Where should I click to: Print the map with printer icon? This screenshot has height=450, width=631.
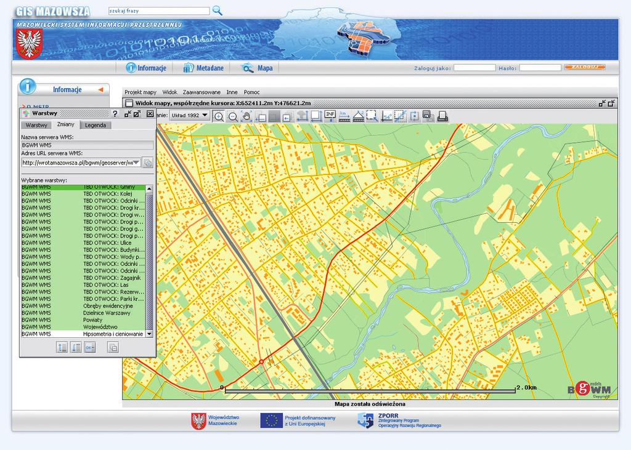click(442, 116)
